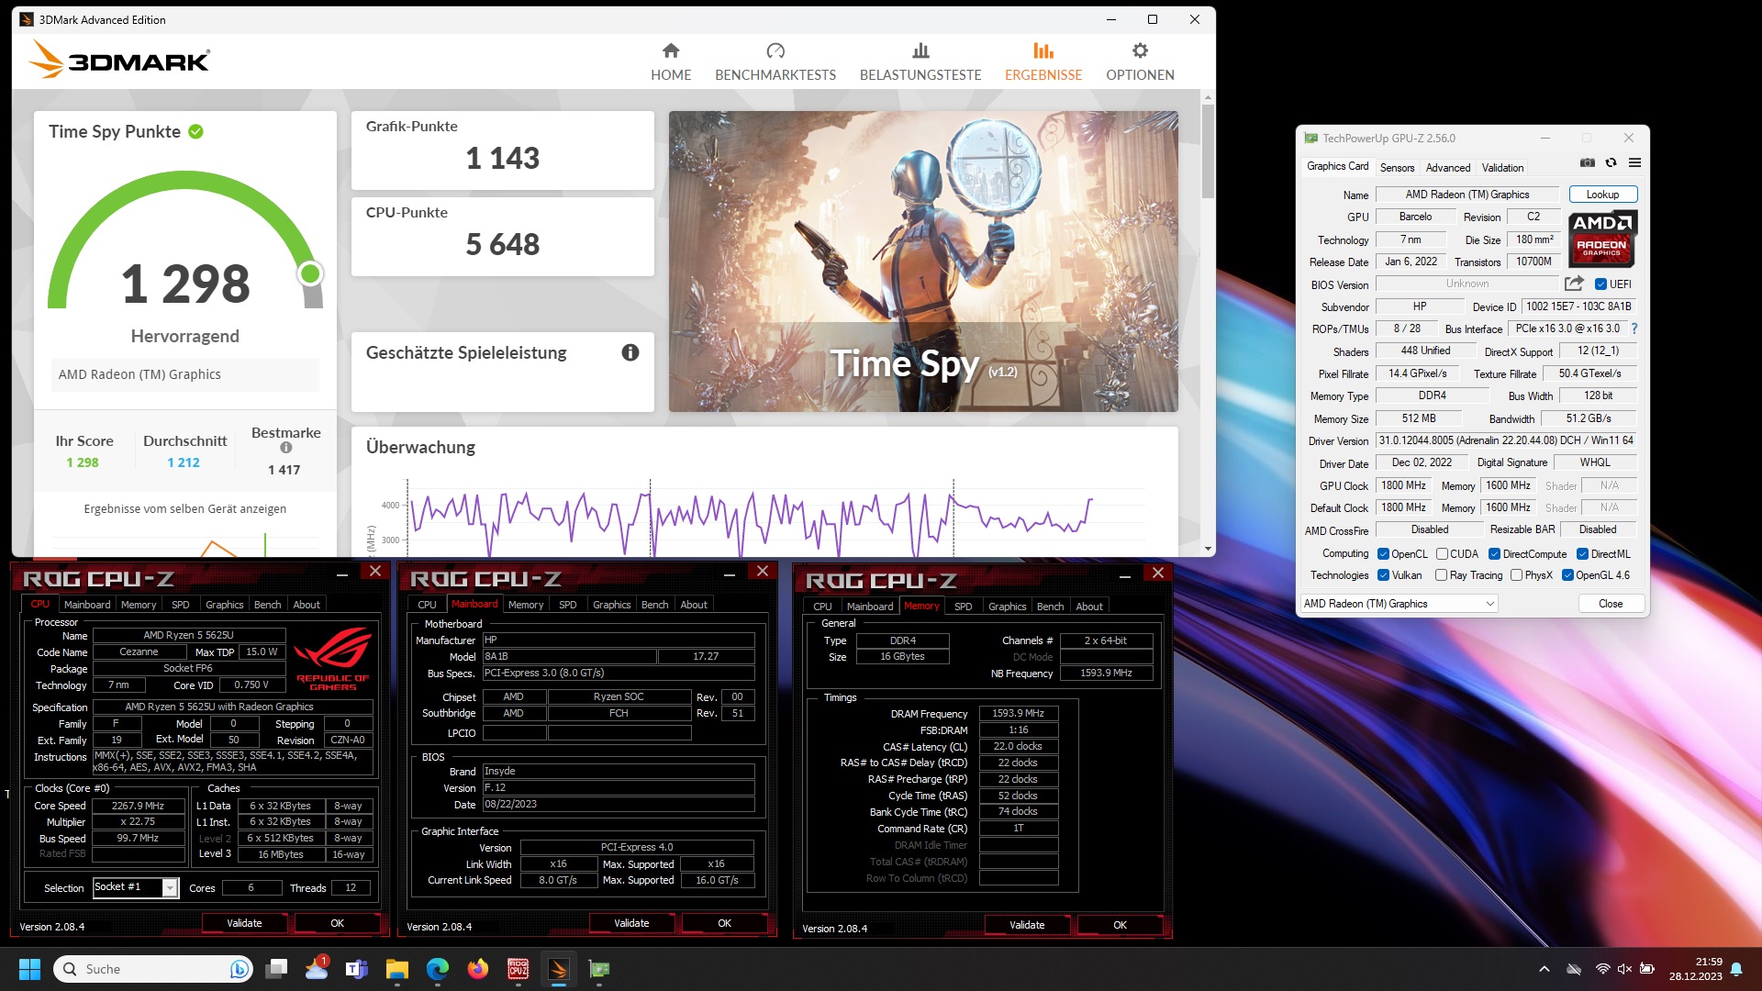The image size is (1762, 991).
Task: Click scroll-down arrow in 3DMark scrollbar
Action: click(1208, 549)
